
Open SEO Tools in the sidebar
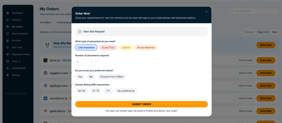[x=17, y=47]
